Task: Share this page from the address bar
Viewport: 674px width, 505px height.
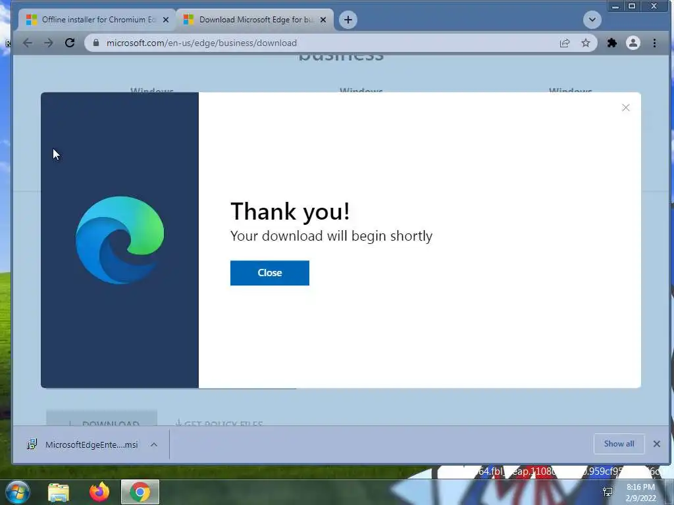Action: pos(564,43)
